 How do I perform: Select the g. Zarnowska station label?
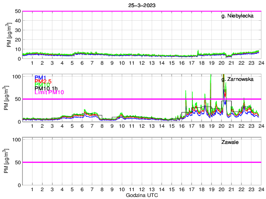tap(236, 79)
